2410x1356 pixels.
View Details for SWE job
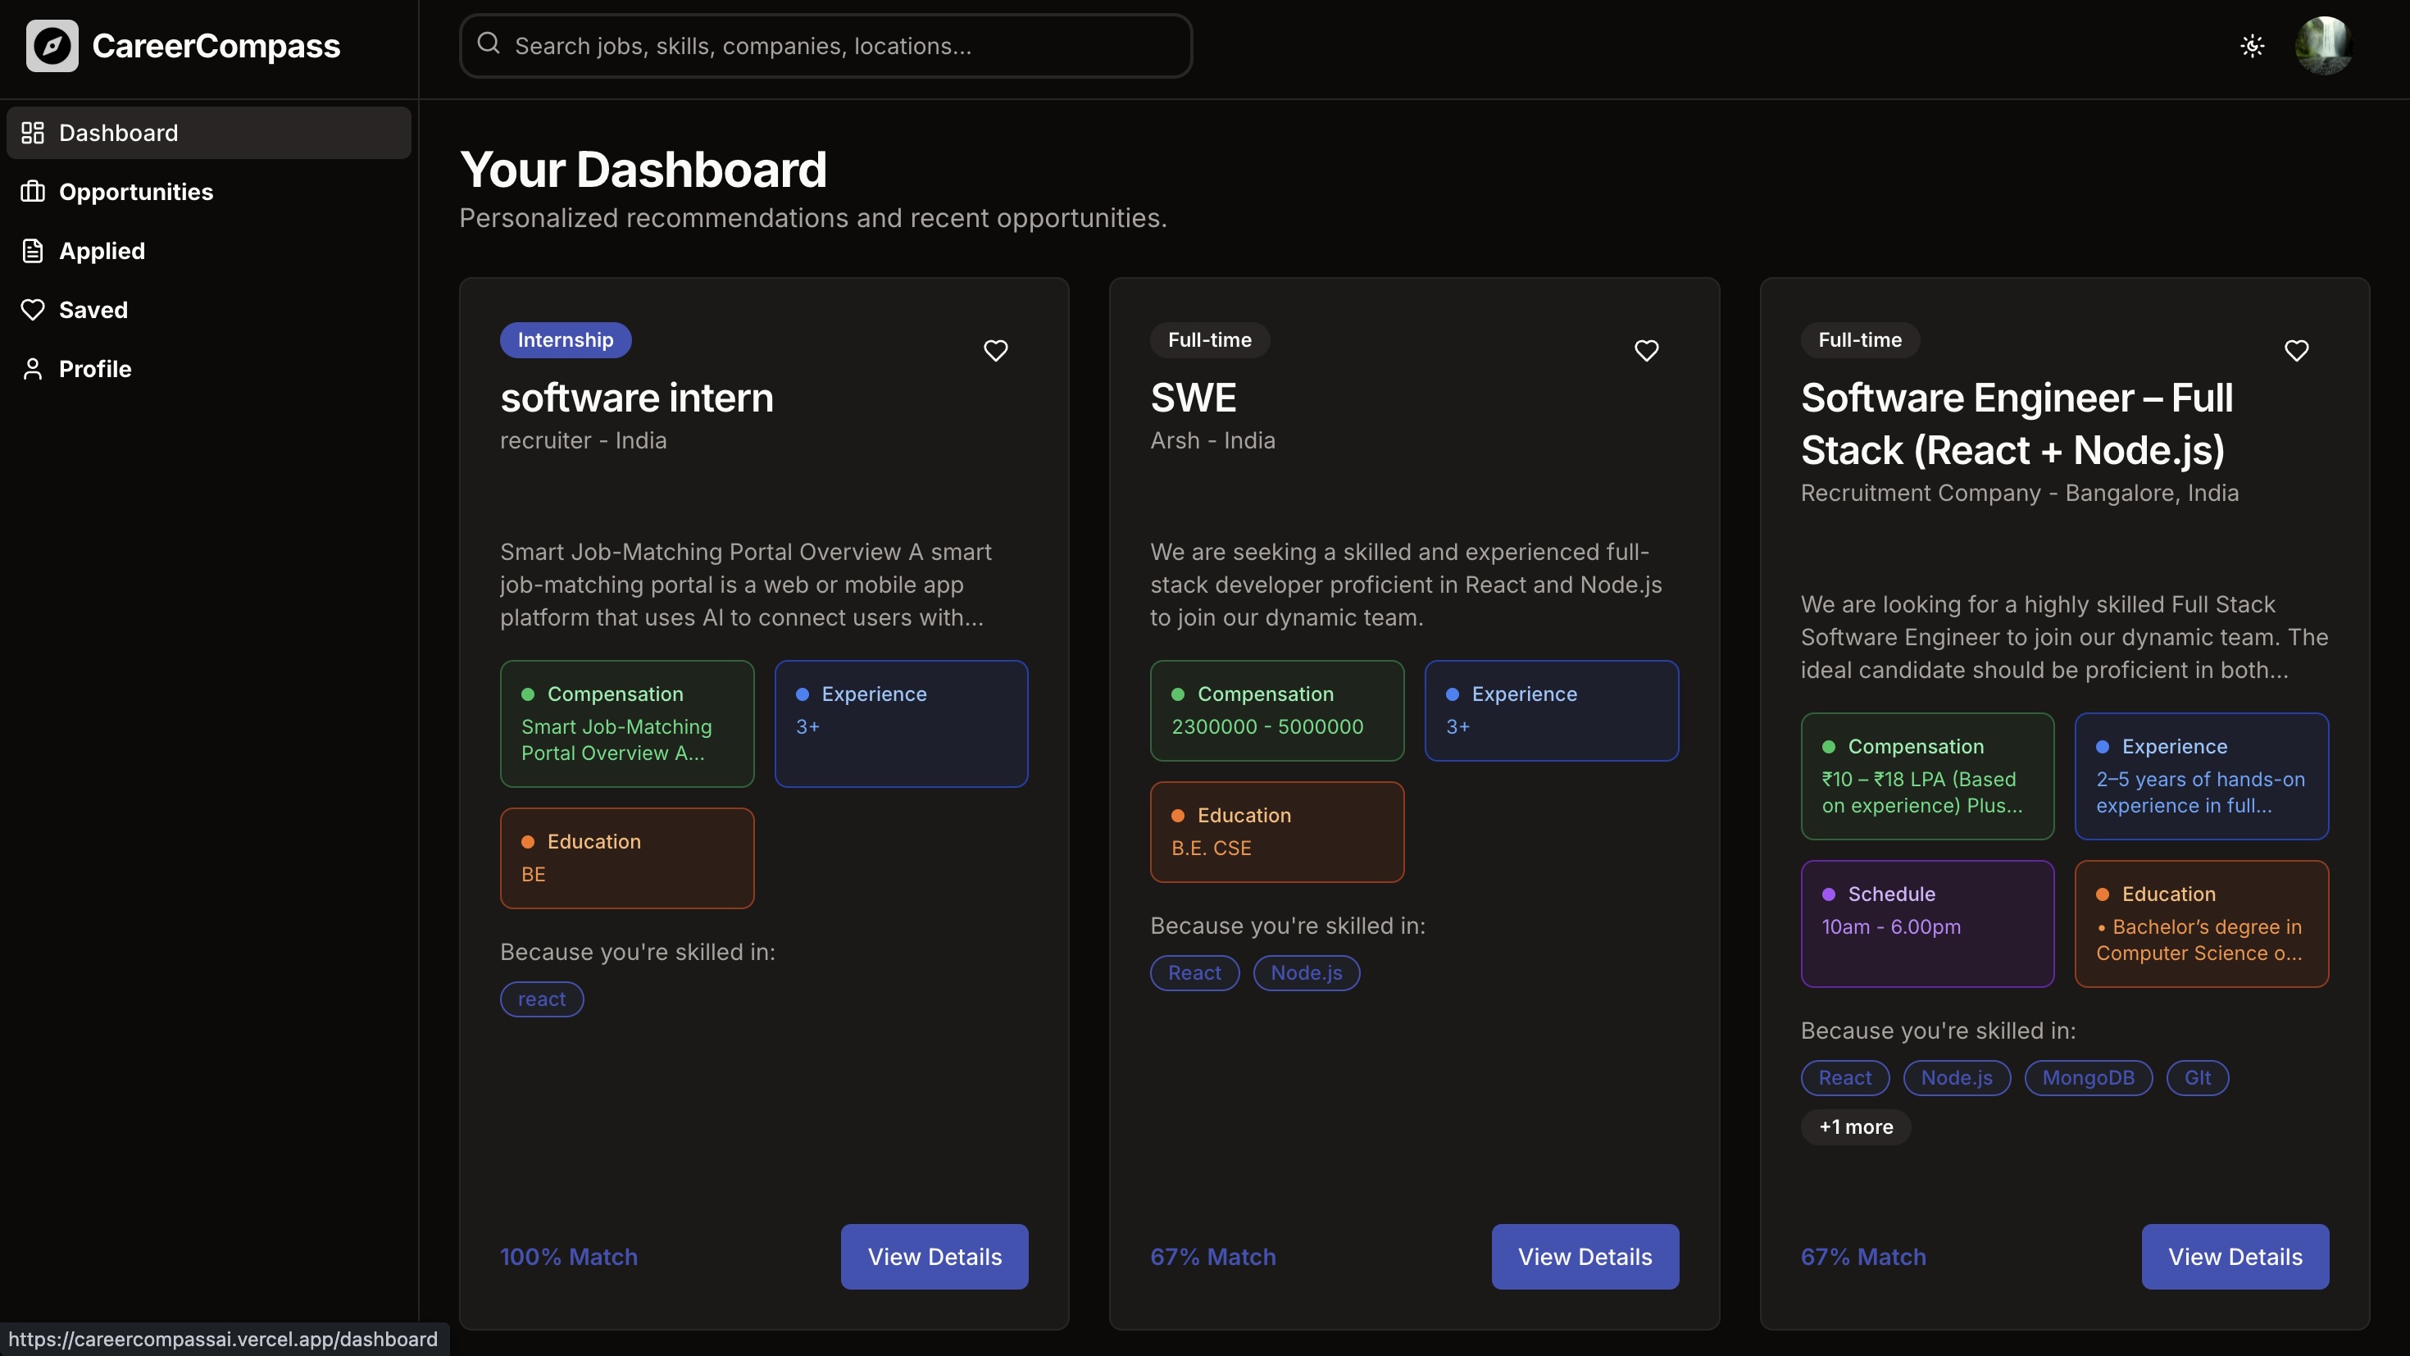pos(1584,1256)
